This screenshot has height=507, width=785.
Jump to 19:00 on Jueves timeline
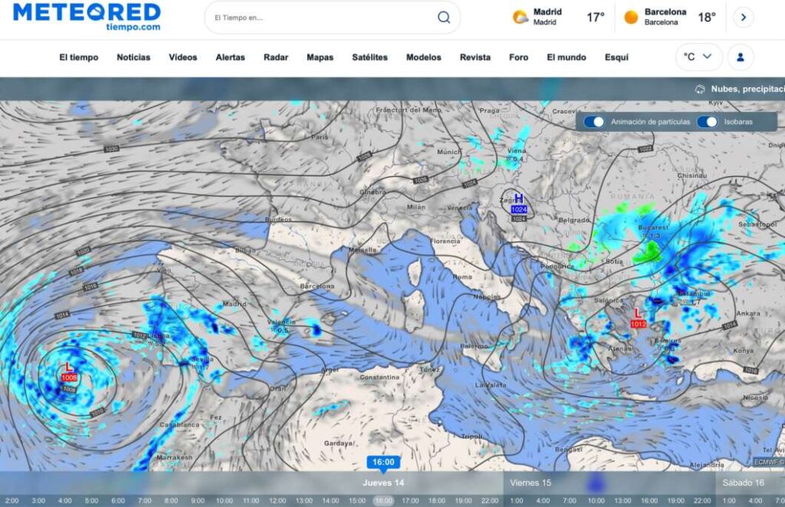pos(462,501)
